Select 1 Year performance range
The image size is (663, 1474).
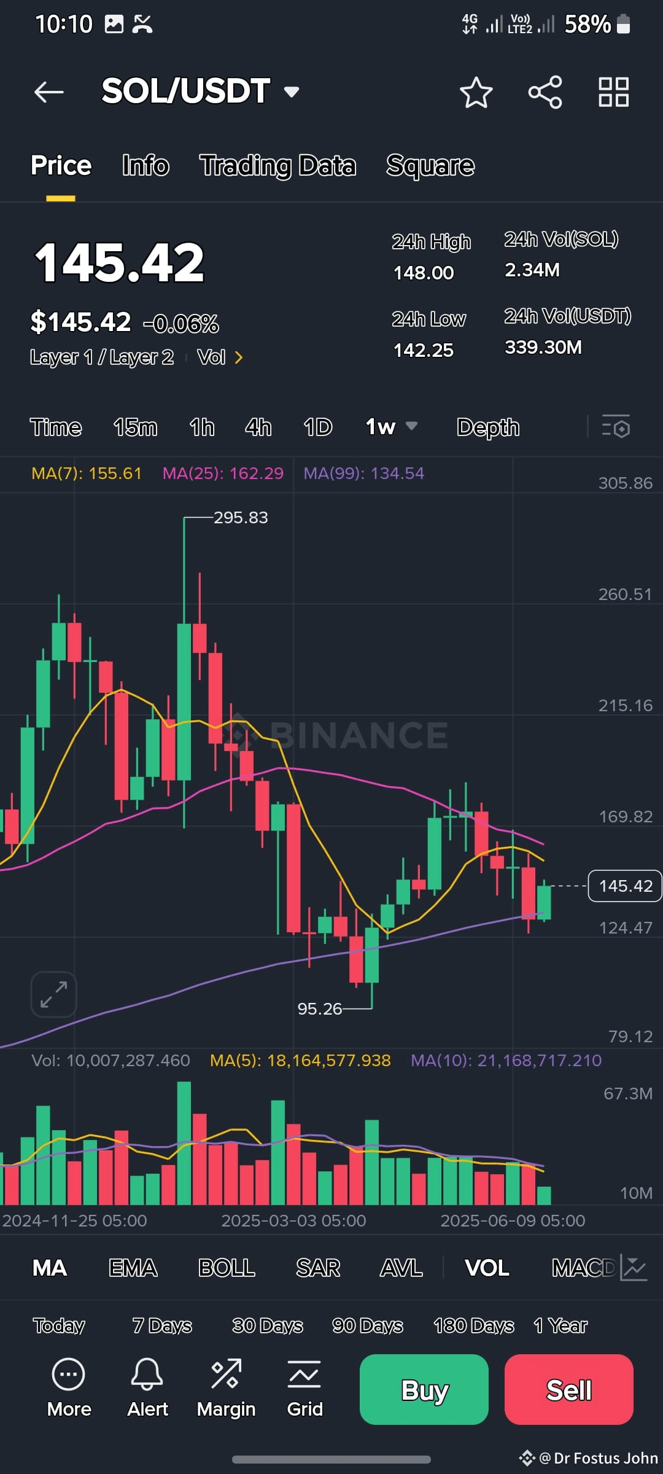[x=560, y=1326]
